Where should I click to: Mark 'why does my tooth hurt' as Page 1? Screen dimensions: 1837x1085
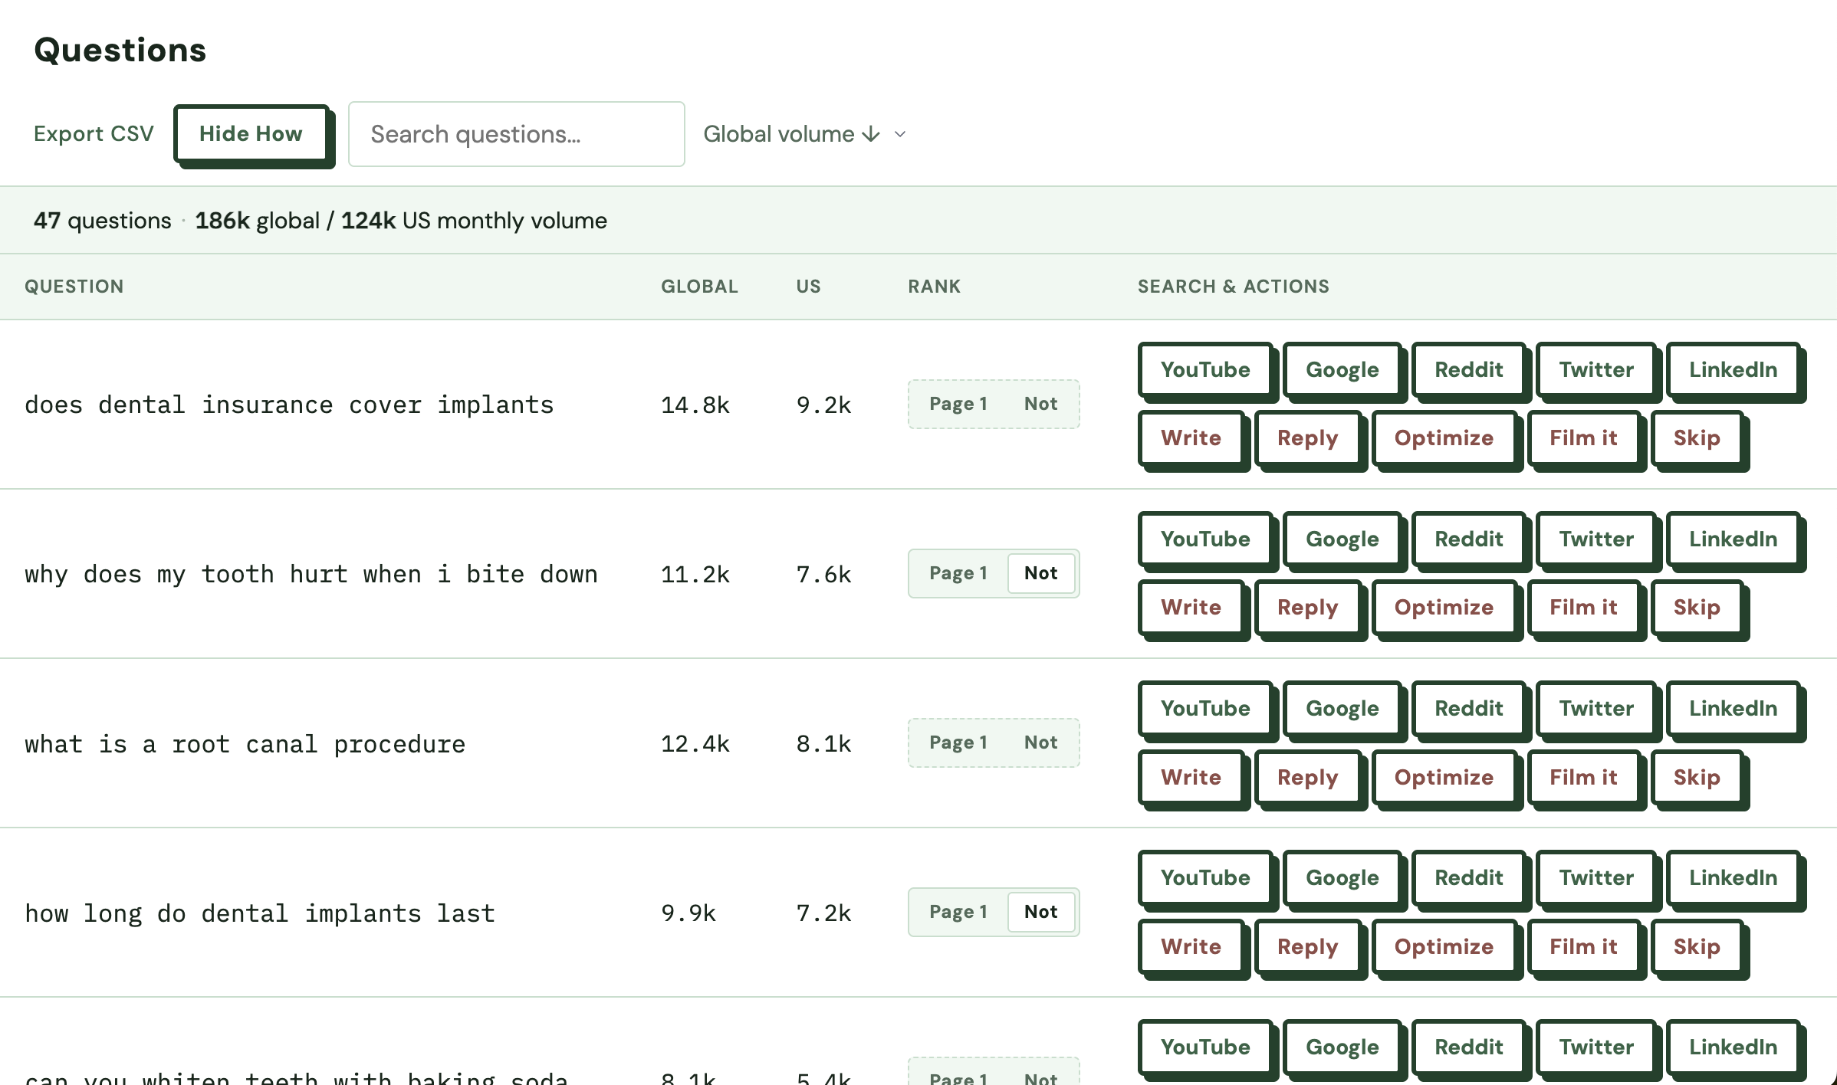pos(958,573)
